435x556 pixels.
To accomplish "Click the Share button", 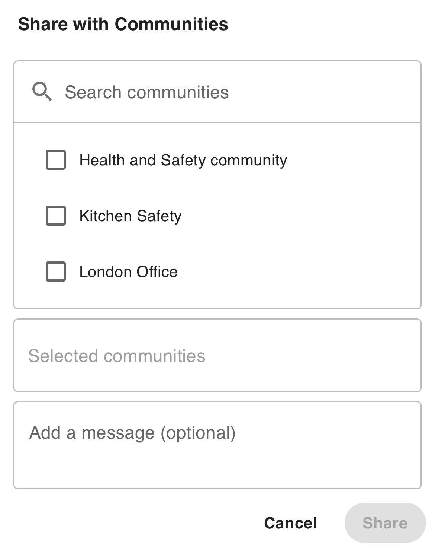I will (385, 523).
